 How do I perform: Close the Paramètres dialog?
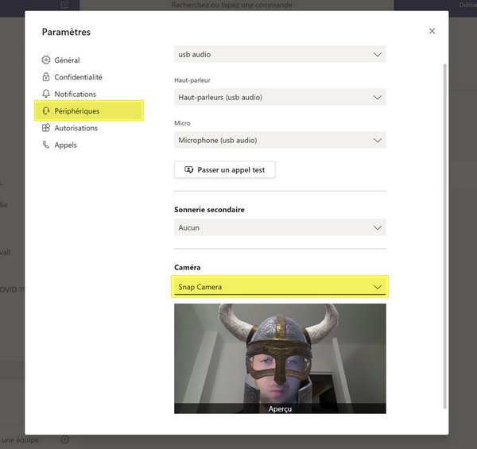tap(432, 31)
